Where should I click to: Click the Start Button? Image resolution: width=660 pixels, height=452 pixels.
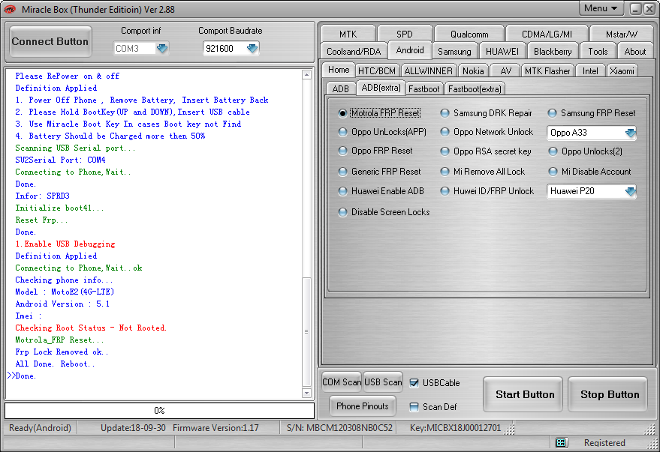click(x=524, y=394)
